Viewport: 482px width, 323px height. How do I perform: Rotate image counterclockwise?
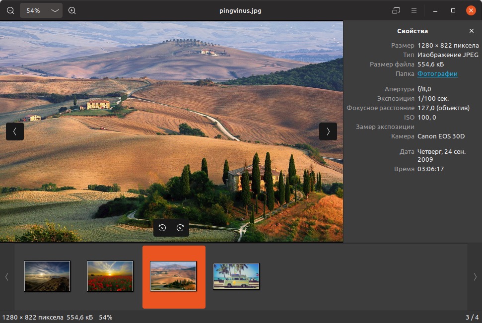click(162, 228)
